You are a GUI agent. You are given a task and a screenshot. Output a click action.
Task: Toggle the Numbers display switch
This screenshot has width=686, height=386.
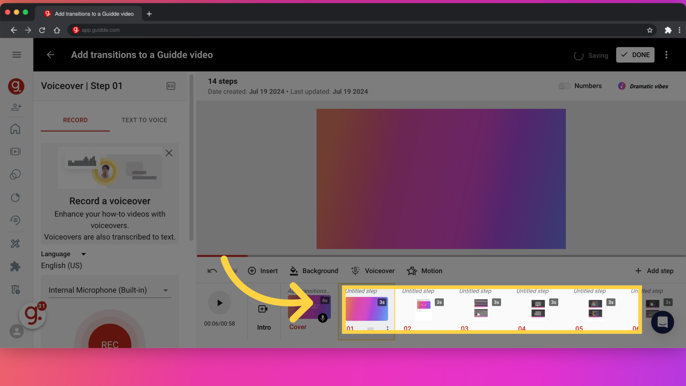pyautogui.click(x=563, y=86)
